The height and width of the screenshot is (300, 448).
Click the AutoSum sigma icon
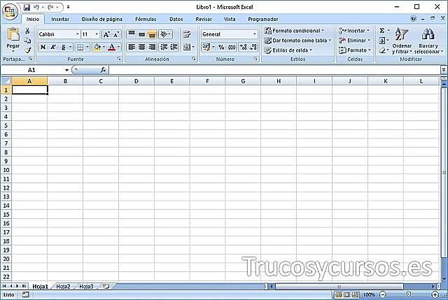(382, 31)
